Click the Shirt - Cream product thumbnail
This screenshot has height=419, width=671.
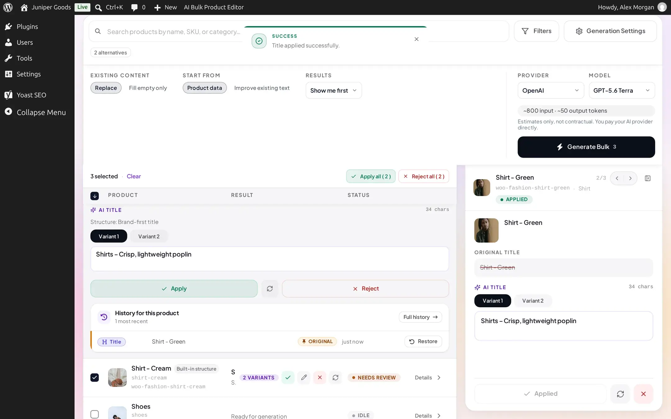pos(117,377)
